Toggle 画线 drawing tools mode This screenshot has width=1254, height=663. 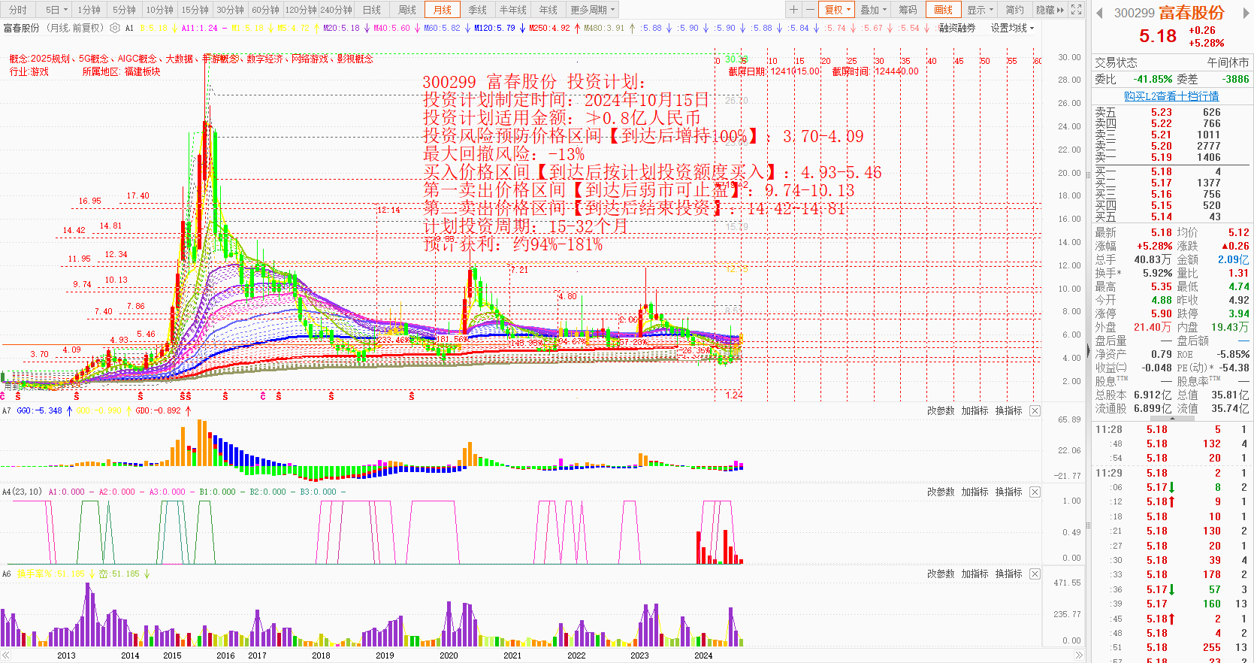click(943, 10)
